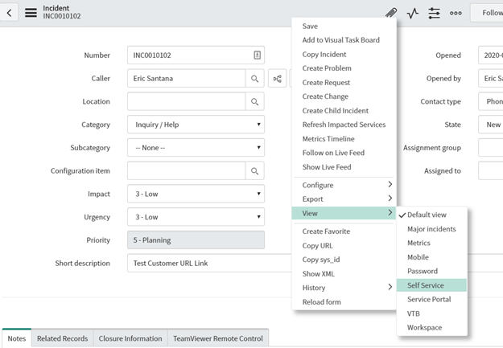Click the Configuration item lookup magnifier icon
This screenshot has height=348, width=503.
tap(254, 171)
